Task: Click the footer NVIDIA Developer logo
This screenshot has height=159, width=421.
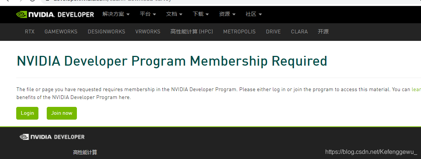Action: (x=52, y=137)
